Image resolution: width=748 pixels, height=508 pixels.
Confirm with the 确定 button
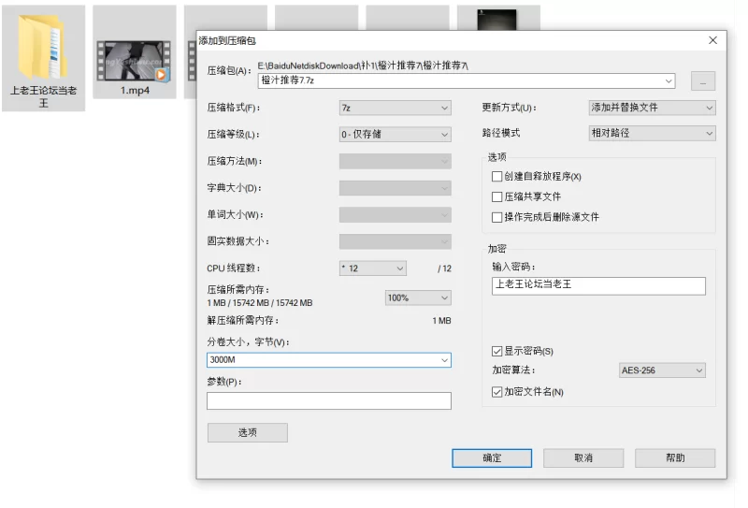pyautogui.click(x=492, y=457)
